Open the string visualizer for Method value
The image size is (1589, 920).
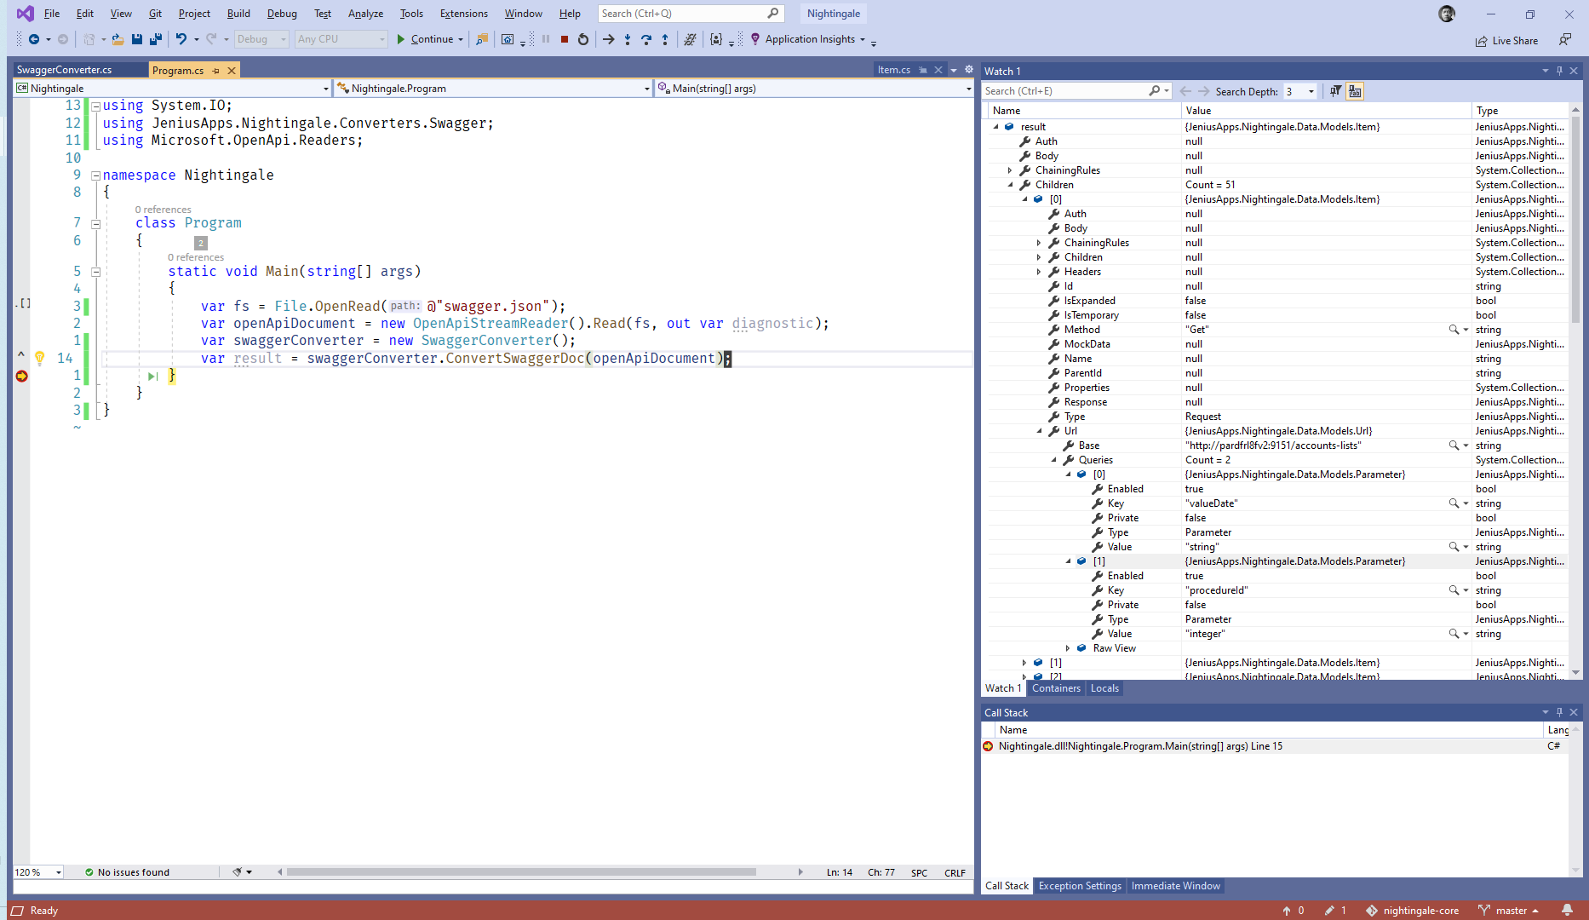(x=1452, y=330)
